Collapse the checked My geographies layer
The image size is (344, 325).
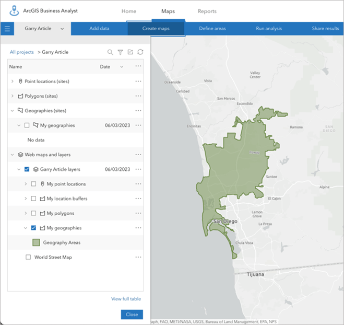point(26,228)
